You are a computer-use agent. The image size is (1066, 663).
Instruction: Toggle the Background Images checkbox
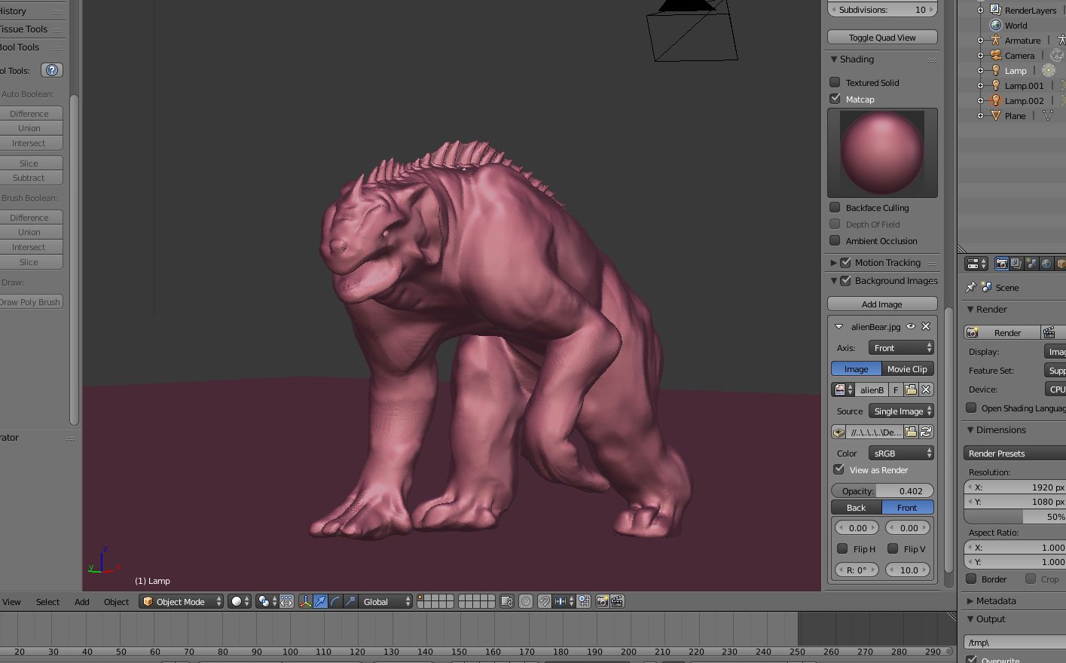(845, 280)
